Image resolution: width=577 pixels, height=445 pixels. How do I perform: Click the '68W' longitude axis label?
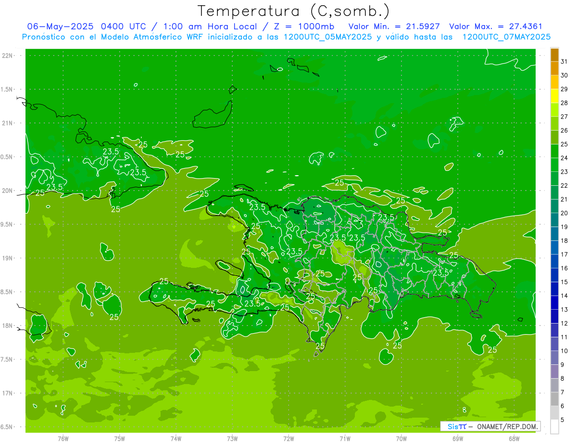pos(514,438)
